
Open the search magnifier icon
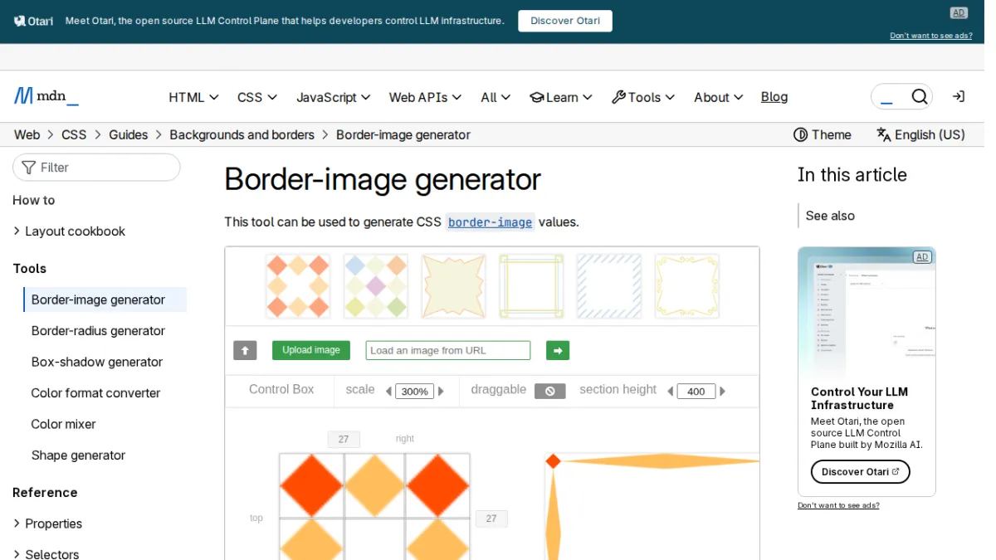point(919,97)
